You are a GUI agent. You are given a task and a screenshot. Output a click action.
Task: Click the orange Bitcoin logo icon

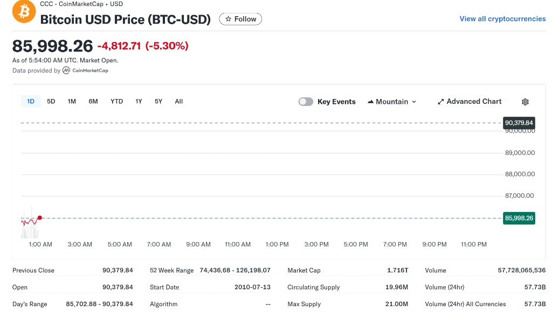pyautogui.click(x=24, y=11)
